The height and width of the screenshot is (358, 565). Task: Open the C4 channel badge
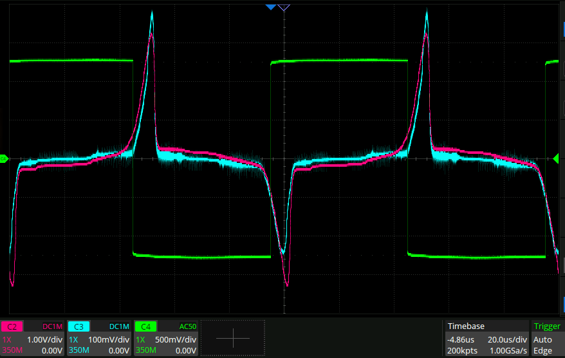145,326
